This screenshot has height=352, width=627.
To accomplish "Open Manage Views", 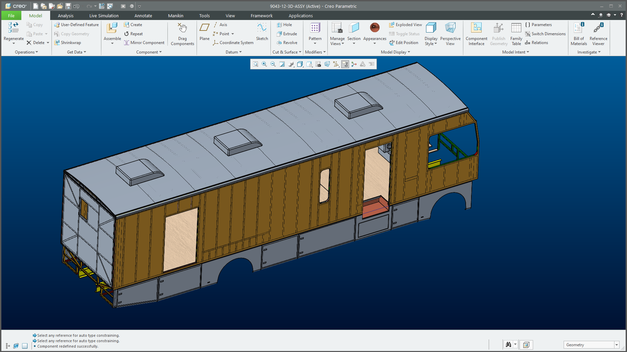I will click(x=337, y=34).
